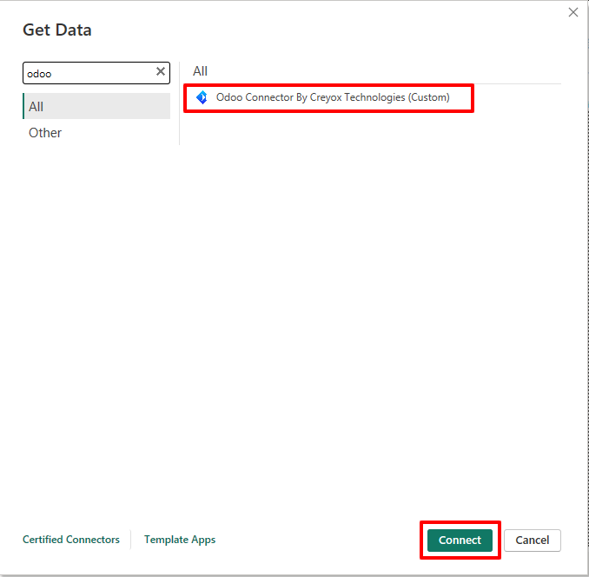Close the Get Data dialog
The width and height of the screenshot is (589, 577).
point(572,12)
